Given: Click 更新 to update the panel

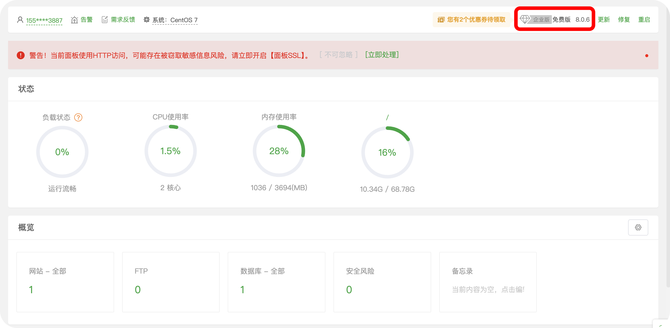Looking at the screenshot, I should (604, 19).
